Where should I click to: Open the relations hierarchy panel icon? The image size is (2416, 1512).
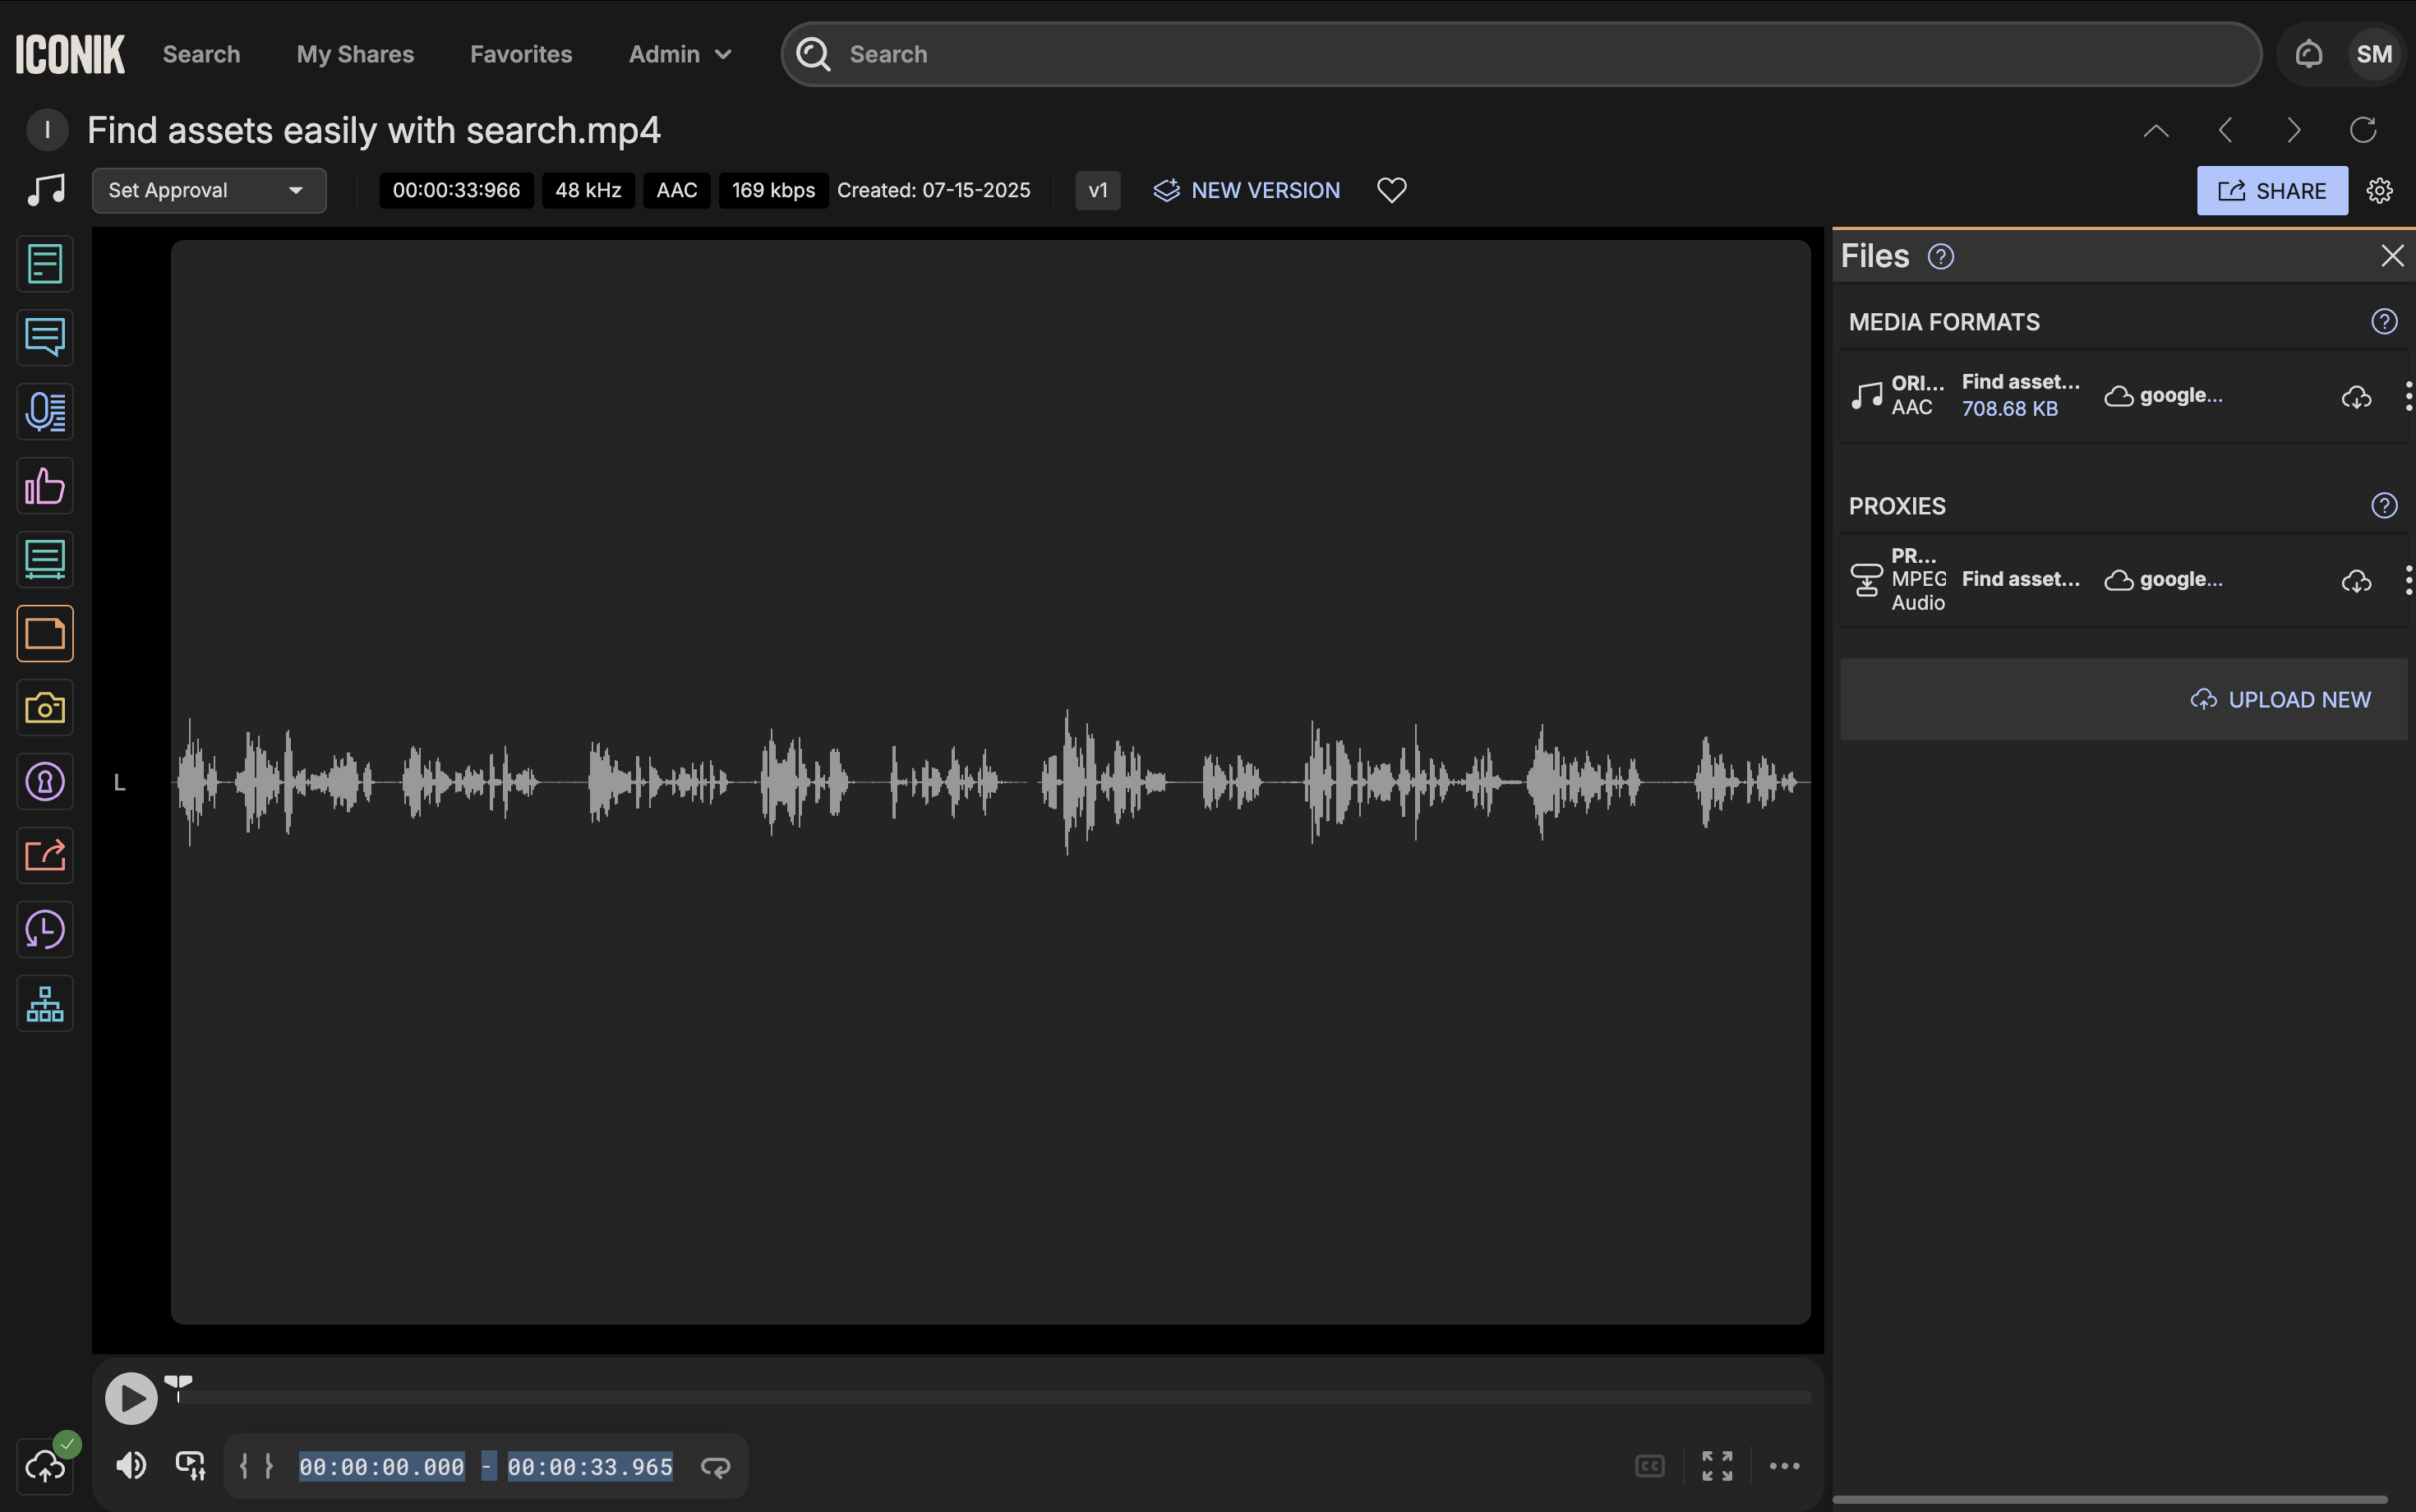(x=45, y=1003)
